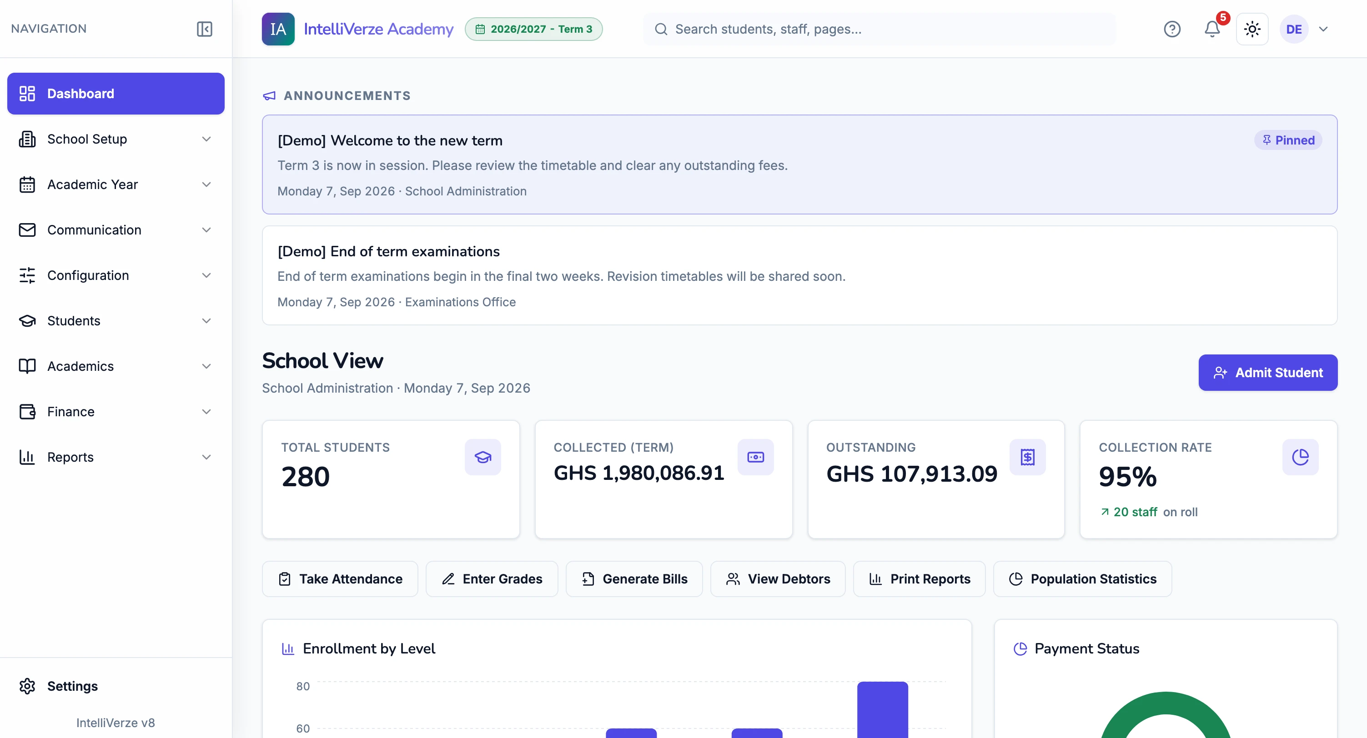The image size is (1367, 738).
Task: Open the help question-mark icon
Action: [1172, 29]
